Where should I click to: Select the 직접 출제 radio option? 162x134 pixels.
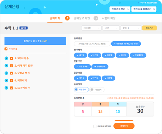point(97,90)
